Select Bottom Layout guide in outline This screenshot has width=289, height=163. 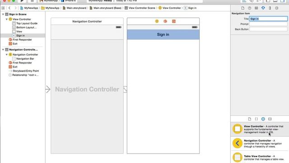pyautogui.click(x=24, y=27)
